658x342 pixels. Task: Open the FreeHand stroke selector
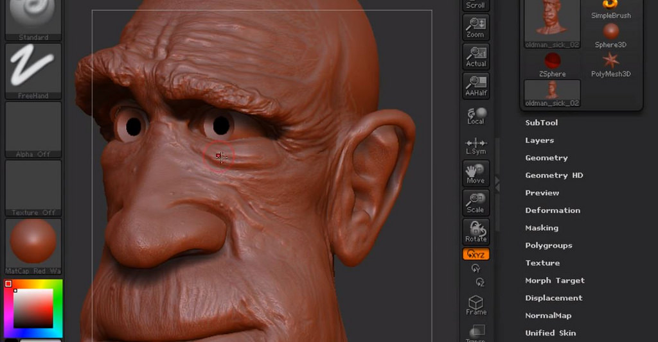point(33,71)
